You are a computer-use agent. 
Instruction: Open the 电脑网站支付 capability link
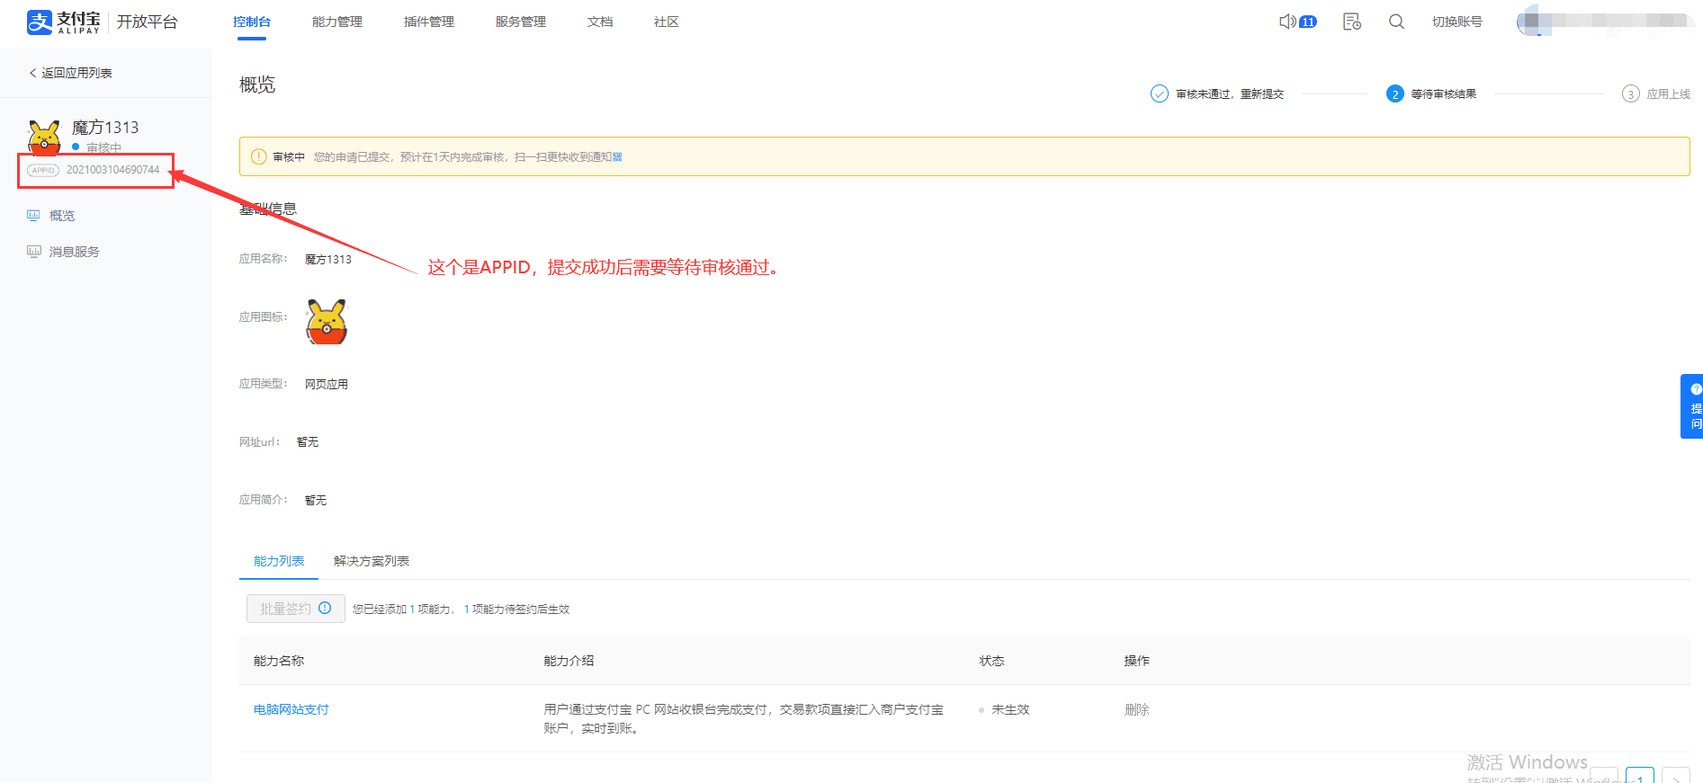point(291,709)
